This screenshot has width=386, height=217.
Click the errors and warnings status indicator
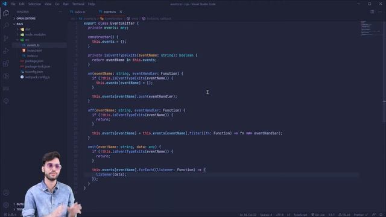pos(10,215)
